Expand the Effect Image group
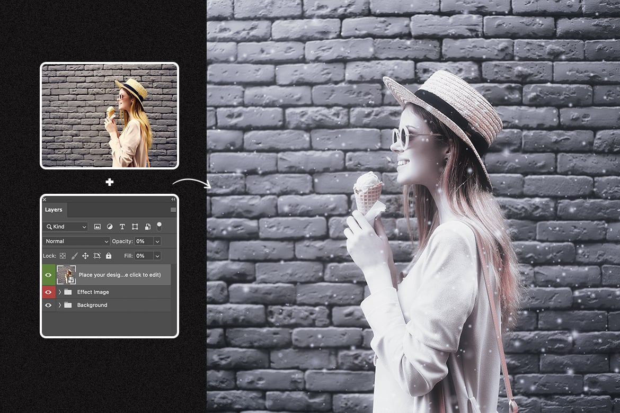The width and height of the screenshot is (620, 413). pyautogui.click(x=60, y=292)
